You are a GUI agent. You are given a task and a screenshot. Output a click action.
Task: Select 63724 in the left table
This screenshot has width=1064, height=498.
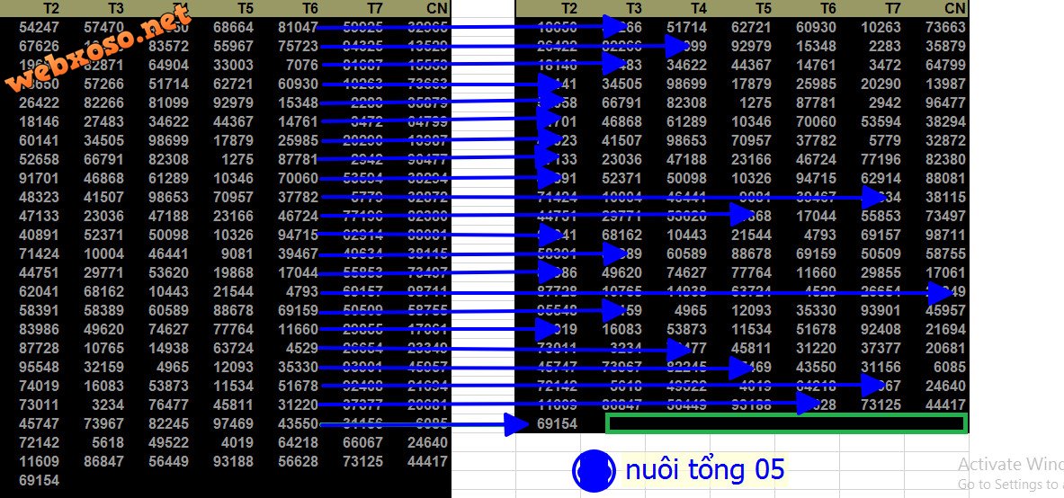[233, 348]
